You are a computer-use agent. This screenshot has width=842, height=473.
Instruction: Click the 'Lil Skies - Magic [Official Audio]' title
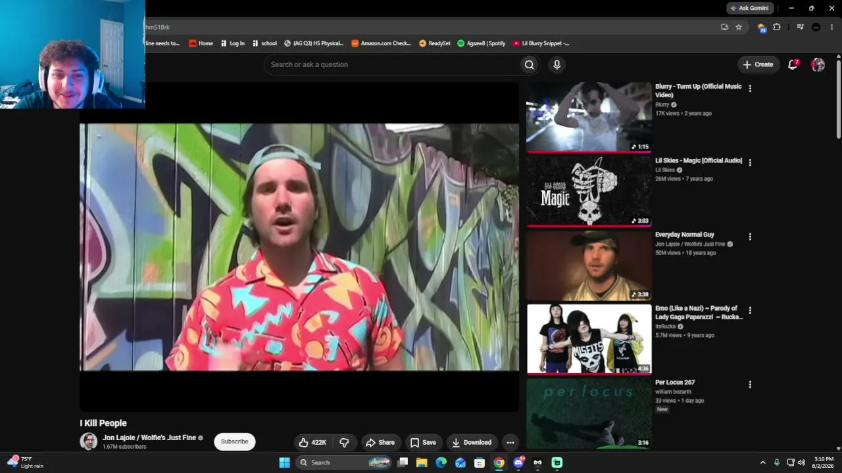(699, 160)
